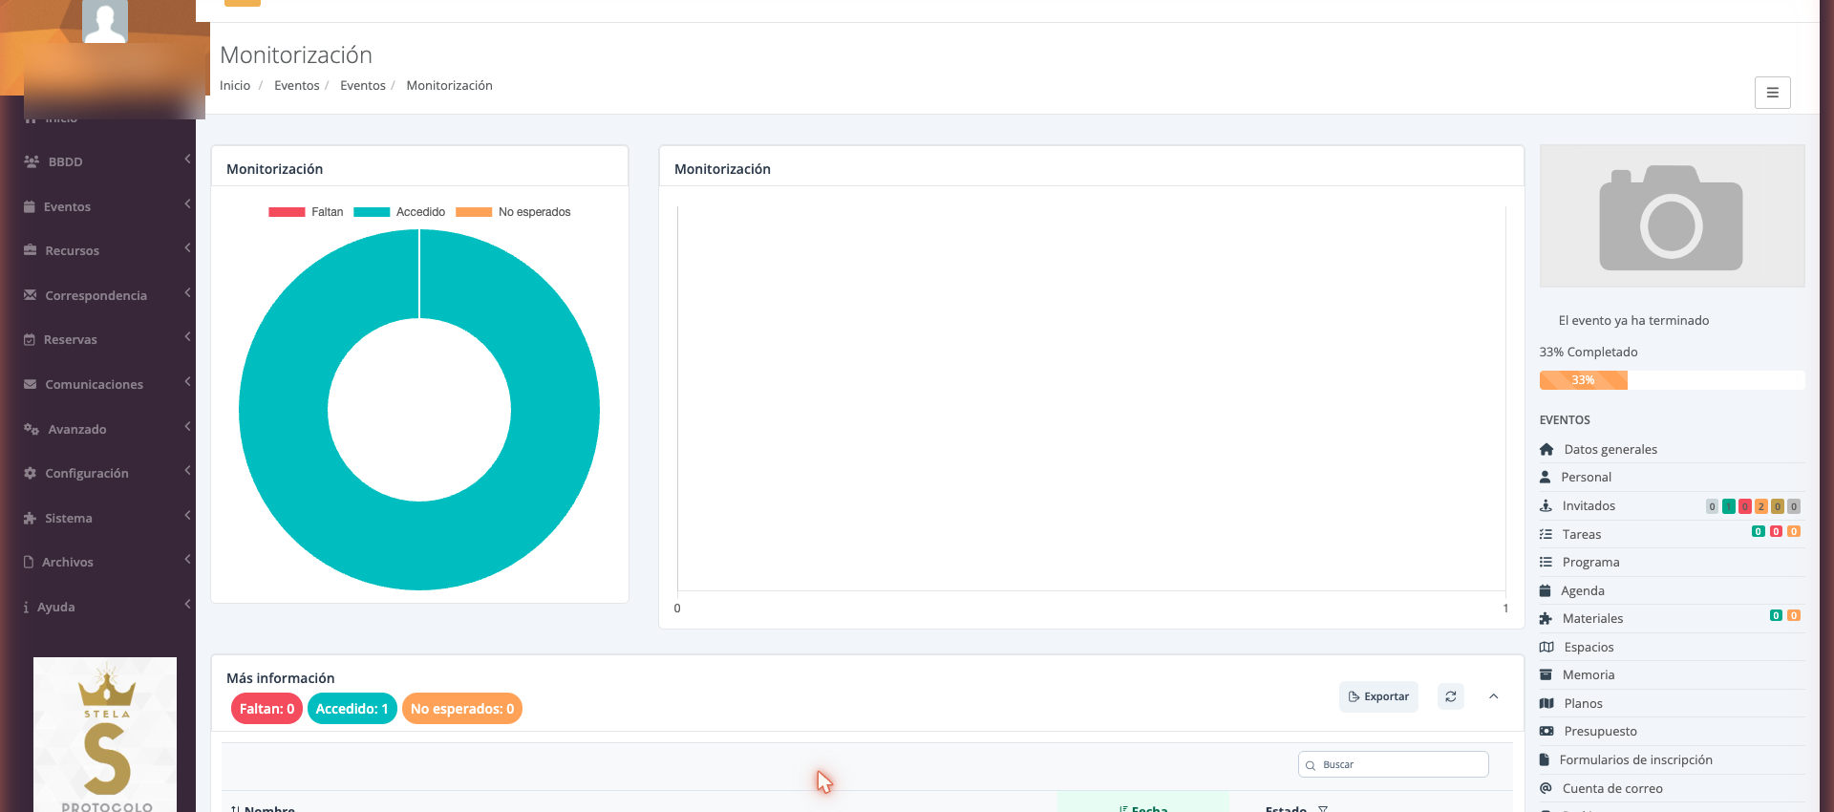Click the Planos map icon

1546,703
